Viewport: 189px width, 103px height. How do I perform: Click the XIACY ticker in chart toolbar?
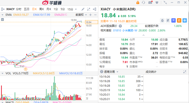click(x=10, y=9)
